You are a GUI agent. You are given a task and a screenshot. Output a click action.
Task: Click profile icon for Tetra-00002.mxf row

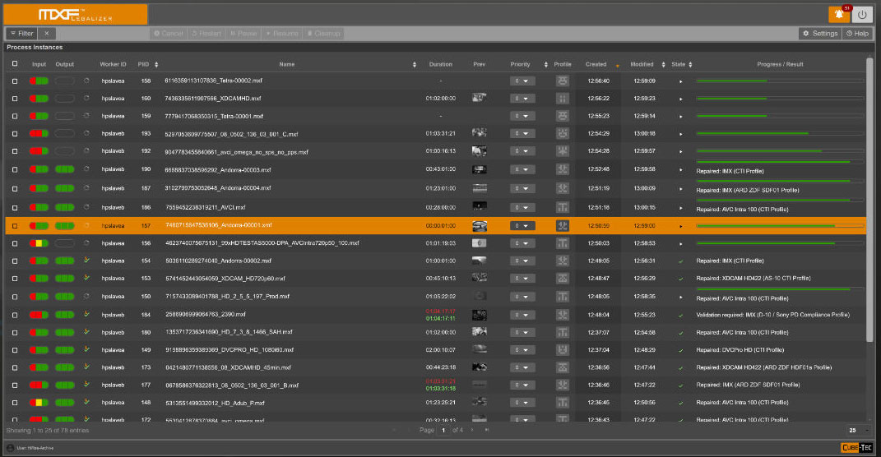(563, 81)
